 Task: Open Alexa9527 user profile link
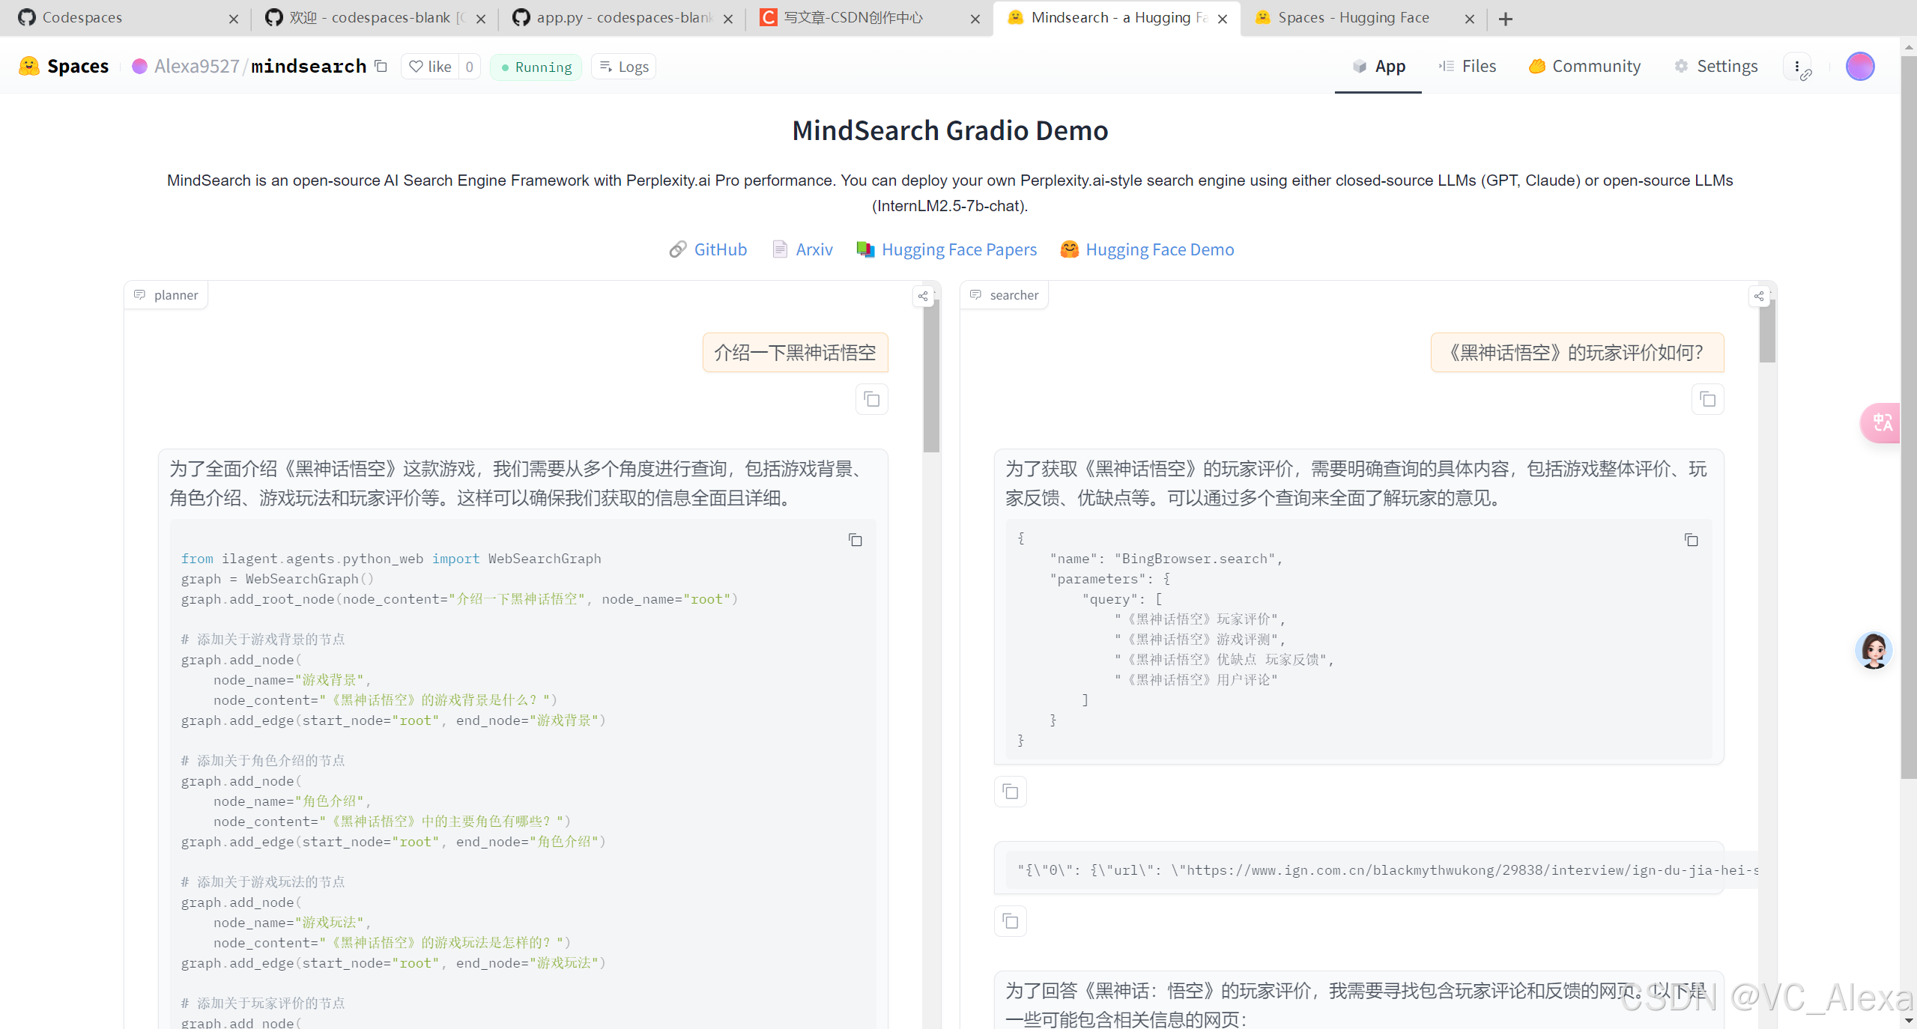coord(196,66)
